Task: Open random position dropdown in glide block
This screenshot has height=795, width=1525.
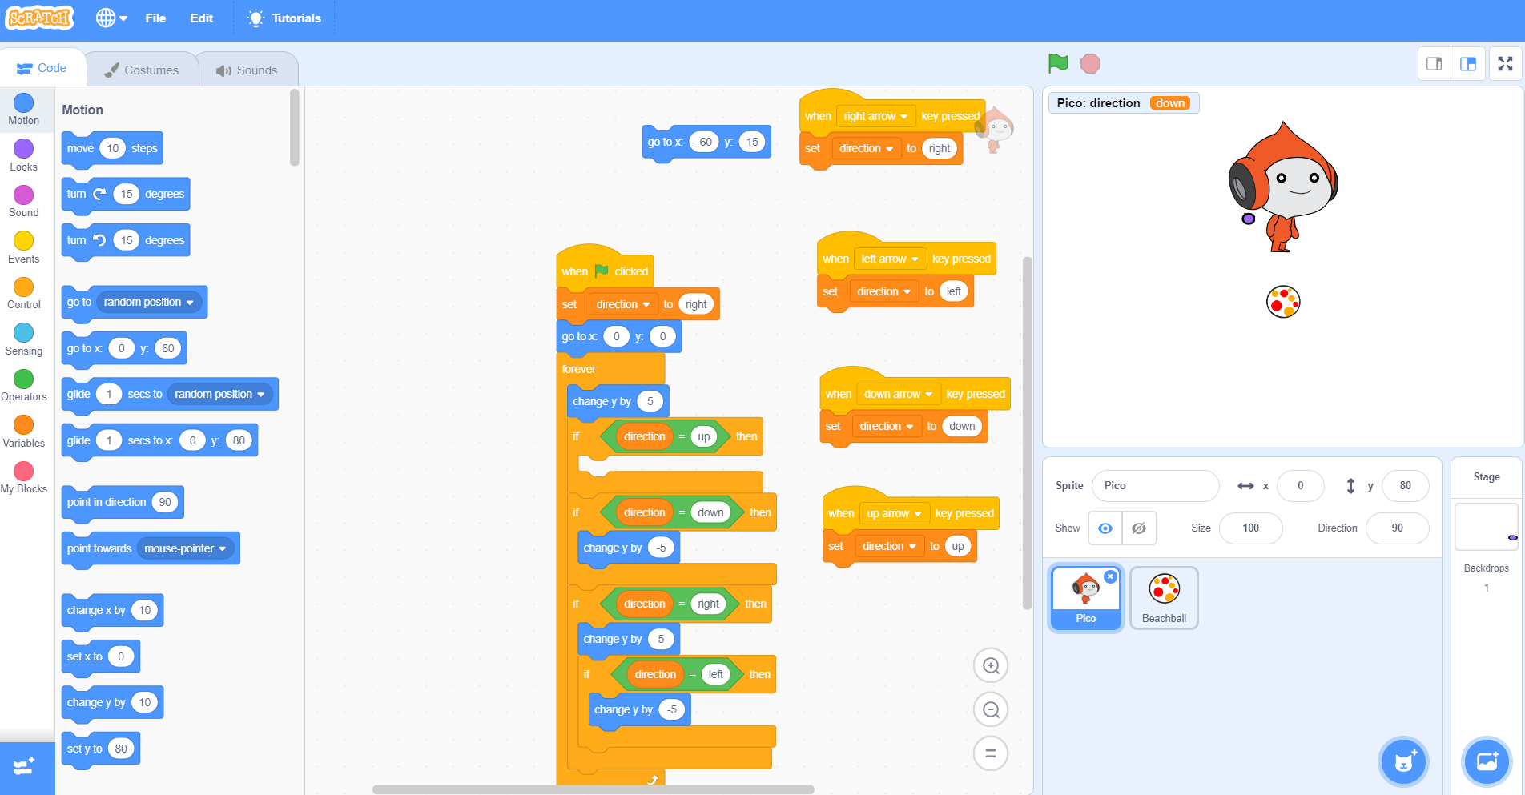Action: point(220,394)
